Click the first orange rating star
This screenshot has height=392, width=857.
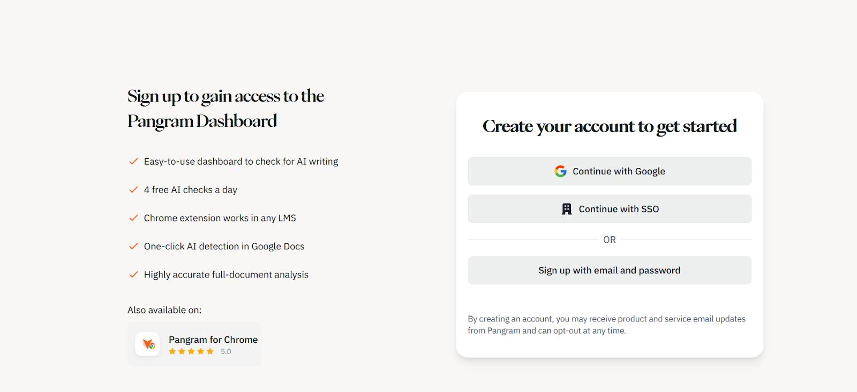tap(172, 351)
